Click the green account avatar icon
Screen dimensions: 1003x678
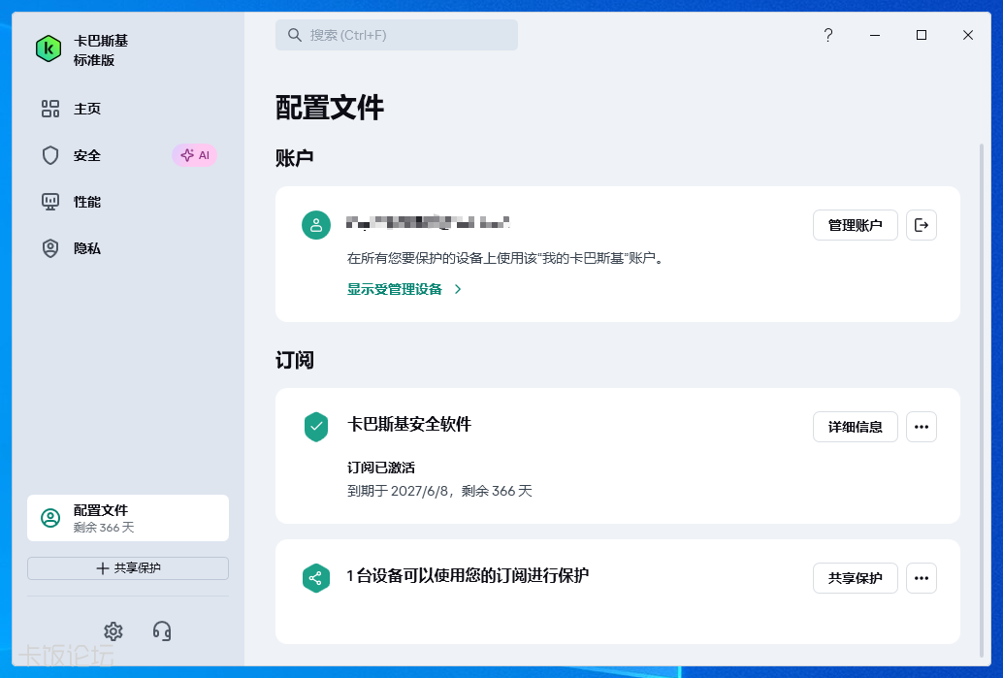[x=316, y=225]
